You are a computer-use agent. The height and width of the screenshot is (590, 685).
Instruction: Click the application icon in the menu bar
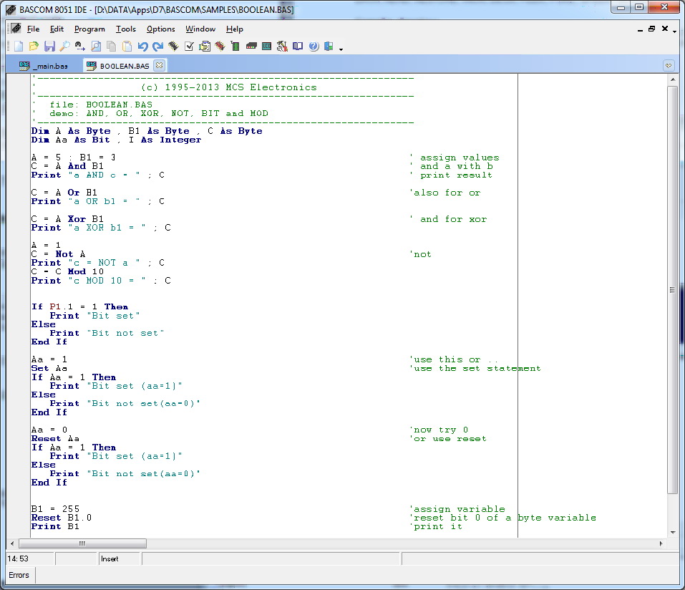16,29
